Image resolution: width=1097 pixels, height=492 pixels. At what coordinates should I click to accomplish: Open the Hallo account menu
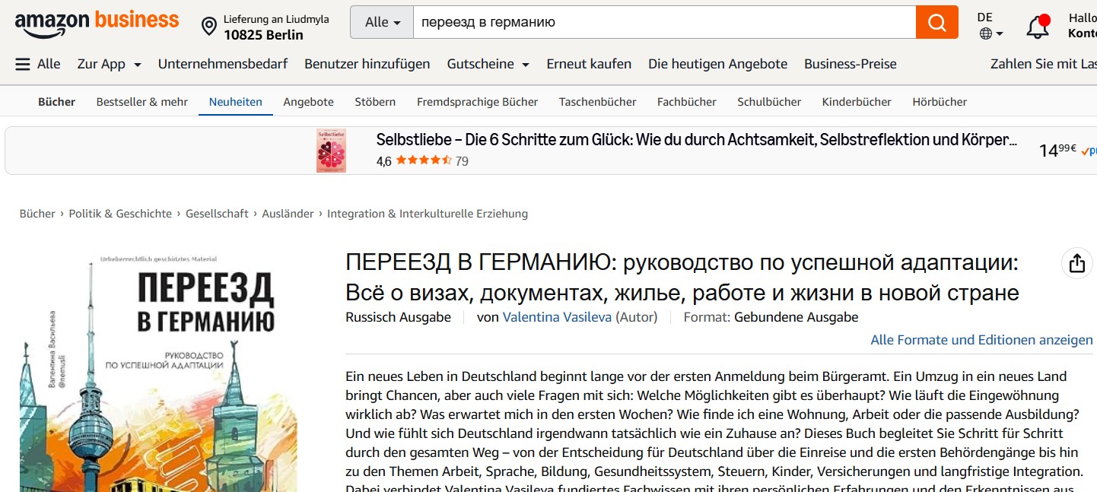point(1082,25)
